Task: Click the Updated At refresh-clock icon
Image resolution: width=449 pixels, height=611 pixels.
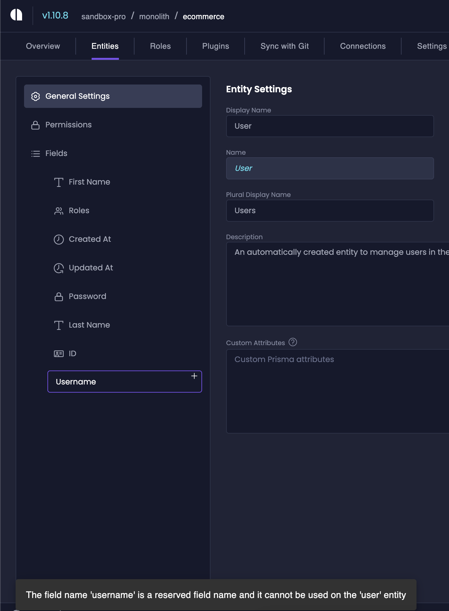Action: (x=59, y=268)
